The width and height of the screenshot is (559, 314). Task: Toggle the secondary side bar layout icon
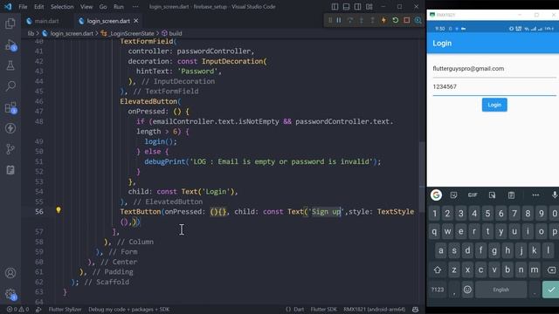point(357,6)
